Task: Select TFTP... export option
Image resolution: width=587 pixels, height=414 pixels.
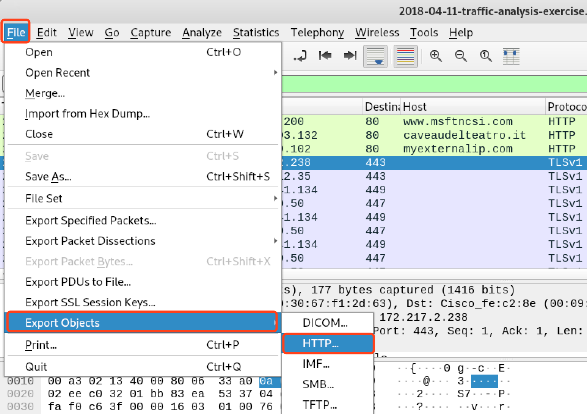Action: (328, 405)
